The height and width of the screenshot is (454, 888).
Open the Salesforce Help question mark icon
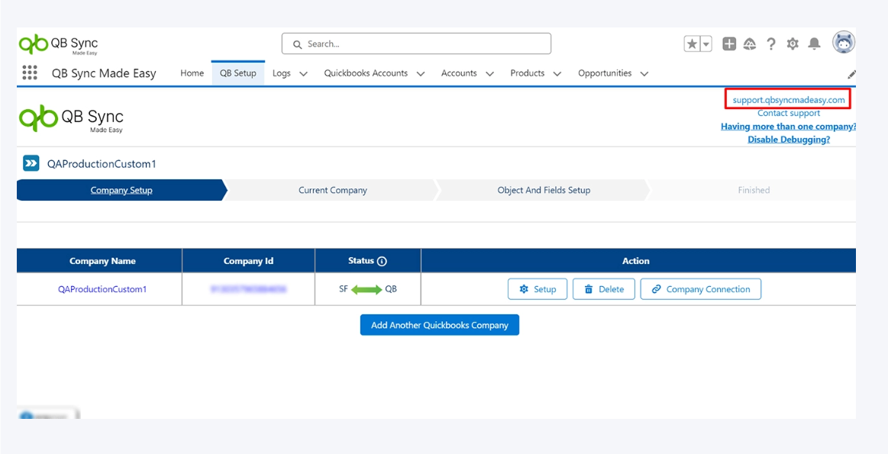pyautogui.click(x=770, y=43)
